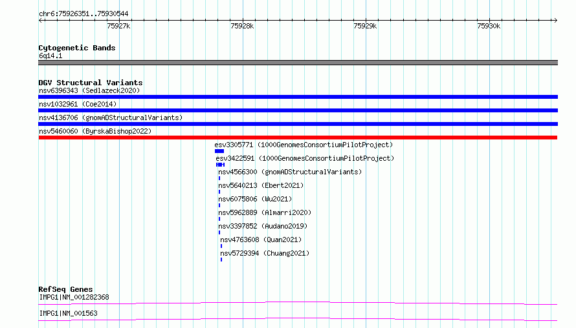Select the nsv5729394 (Chuang2021) label
The width and height of the screenshot is (576, 328).
265,253
